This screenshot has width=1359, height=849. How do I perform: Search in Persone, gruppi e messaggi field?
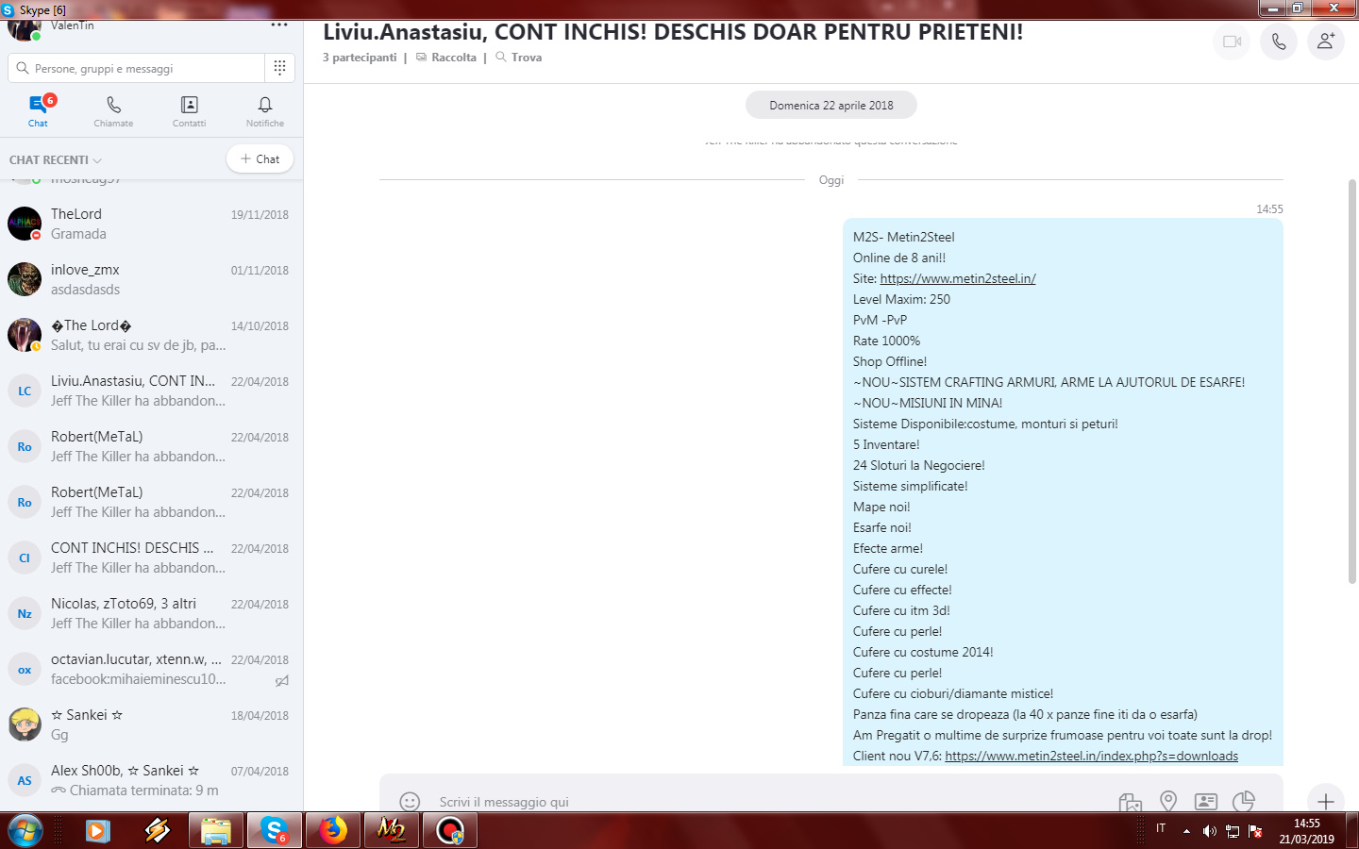coord(137,68)
